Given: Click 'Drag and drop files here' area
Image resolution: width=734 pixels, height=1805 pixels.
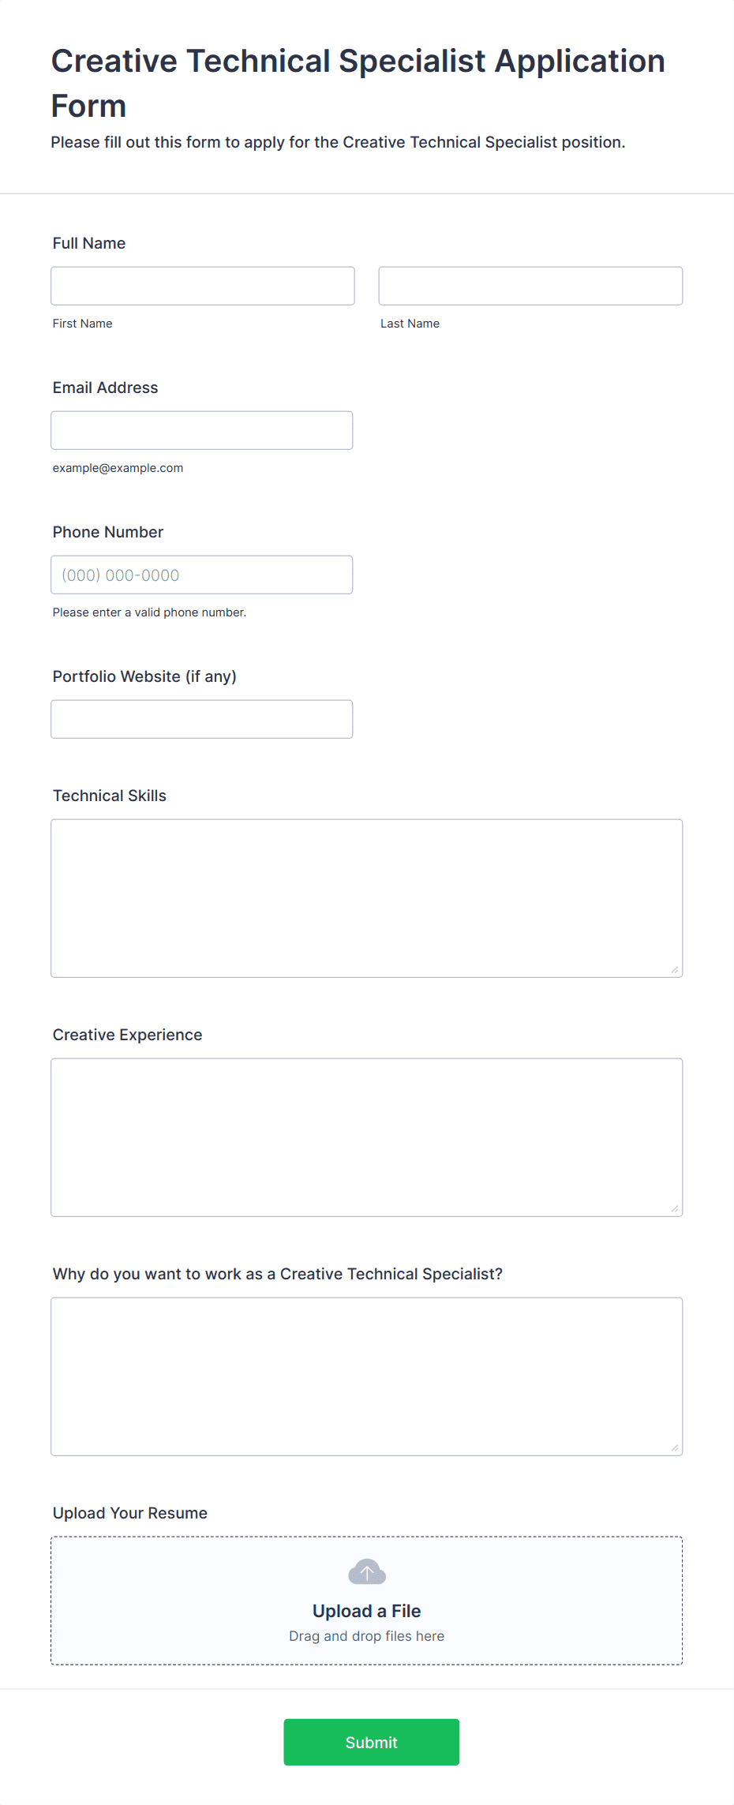Looking at the screenshot, I should [367, 1636].
